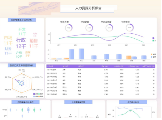Viewport: 162px width, 120px height.
Task: Click the largest blue person figure icon
Action: 28,110
